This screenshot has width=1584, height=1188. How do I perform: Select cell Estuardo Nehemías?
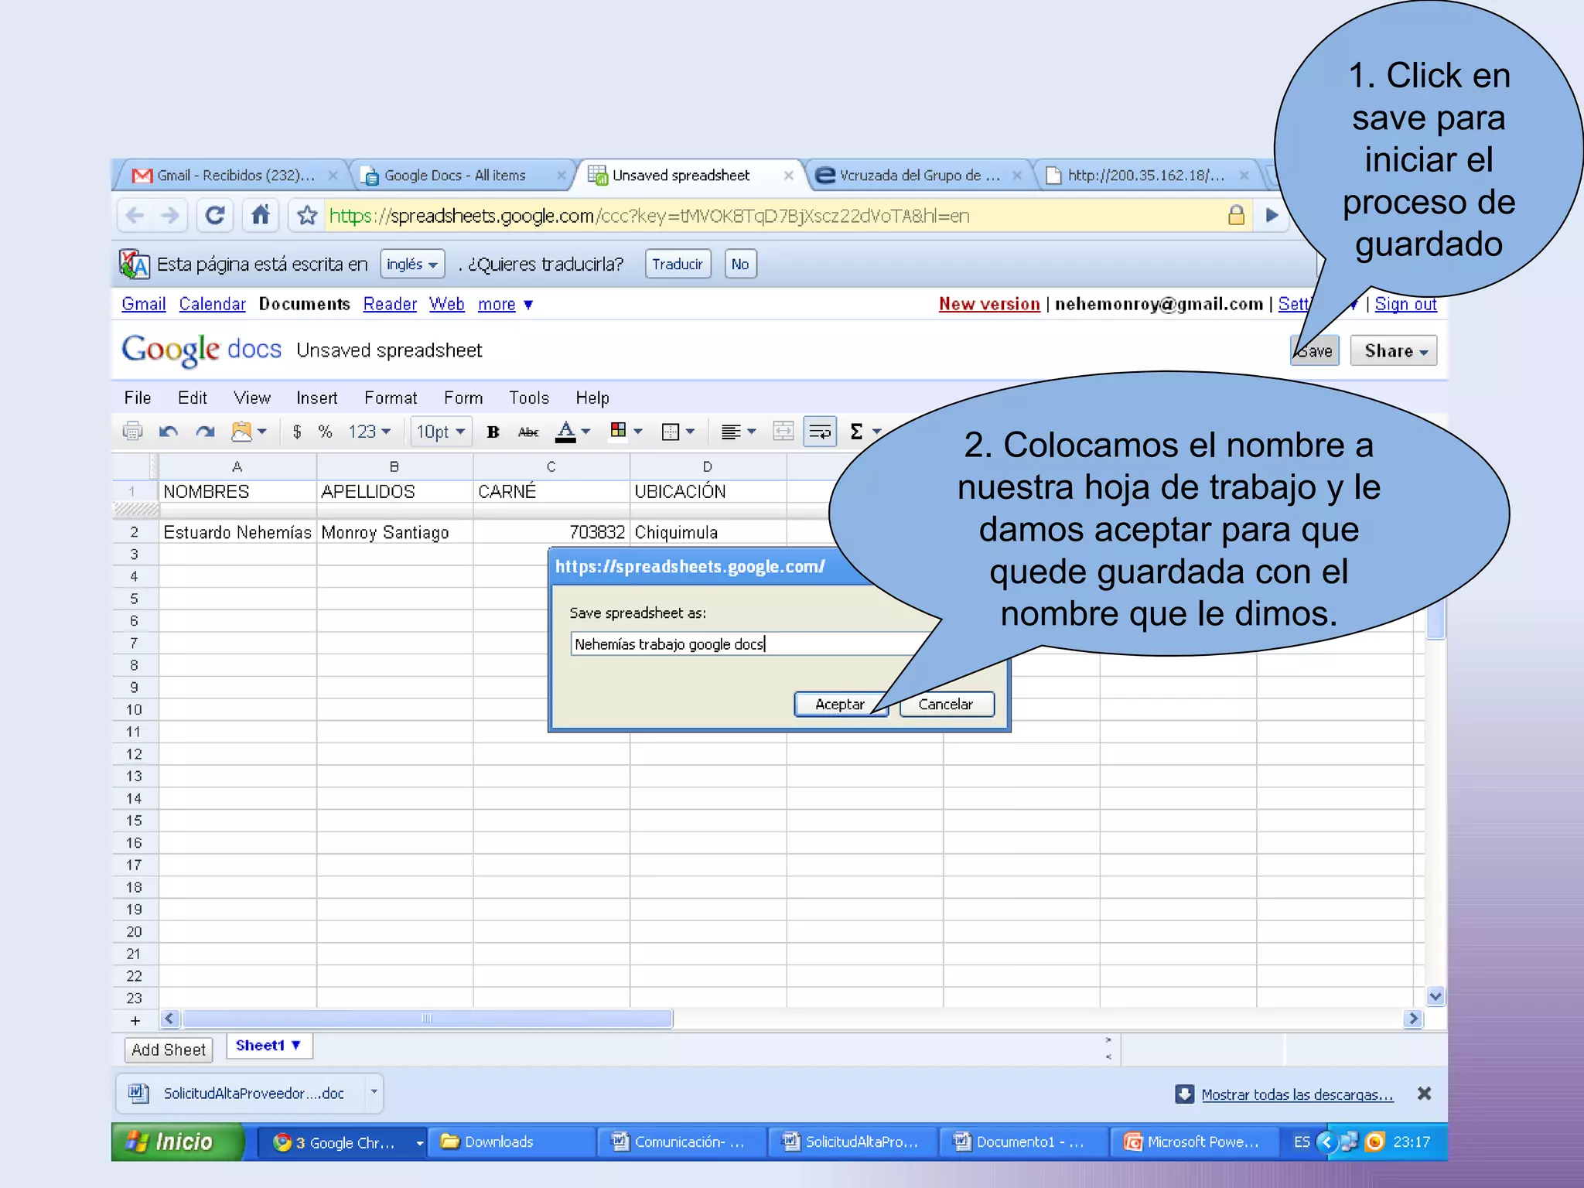[x=237, y=532]
